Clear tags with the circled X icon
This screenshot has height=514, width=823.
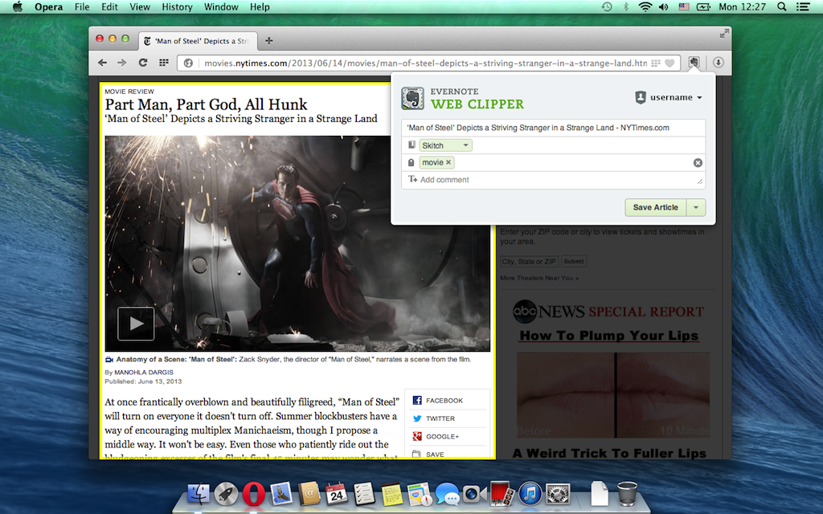pyautogui.click(x=698, y=163)
